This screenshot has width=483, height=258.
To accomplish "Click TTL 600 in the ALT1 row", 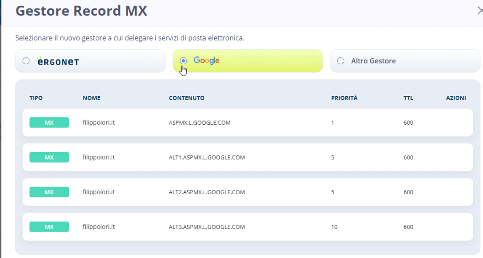I will pyautogui.click(x=408, y=157).
